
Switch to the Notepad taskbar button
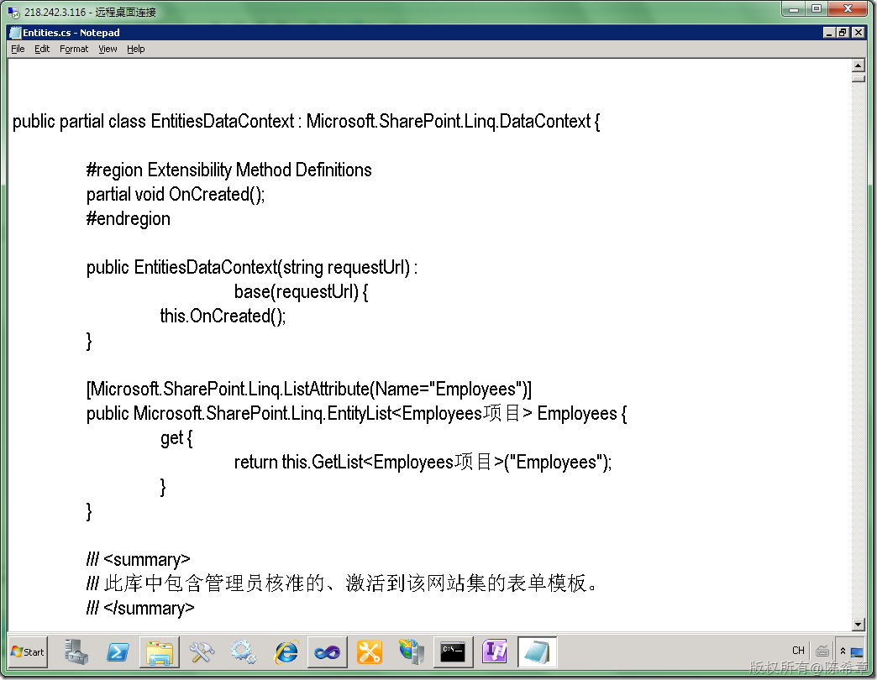[x=537, y=651]
